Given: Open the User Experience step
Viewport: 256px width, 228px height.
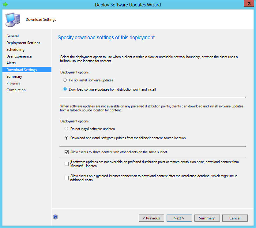Looking at the screenshot, I should point(19,56).
